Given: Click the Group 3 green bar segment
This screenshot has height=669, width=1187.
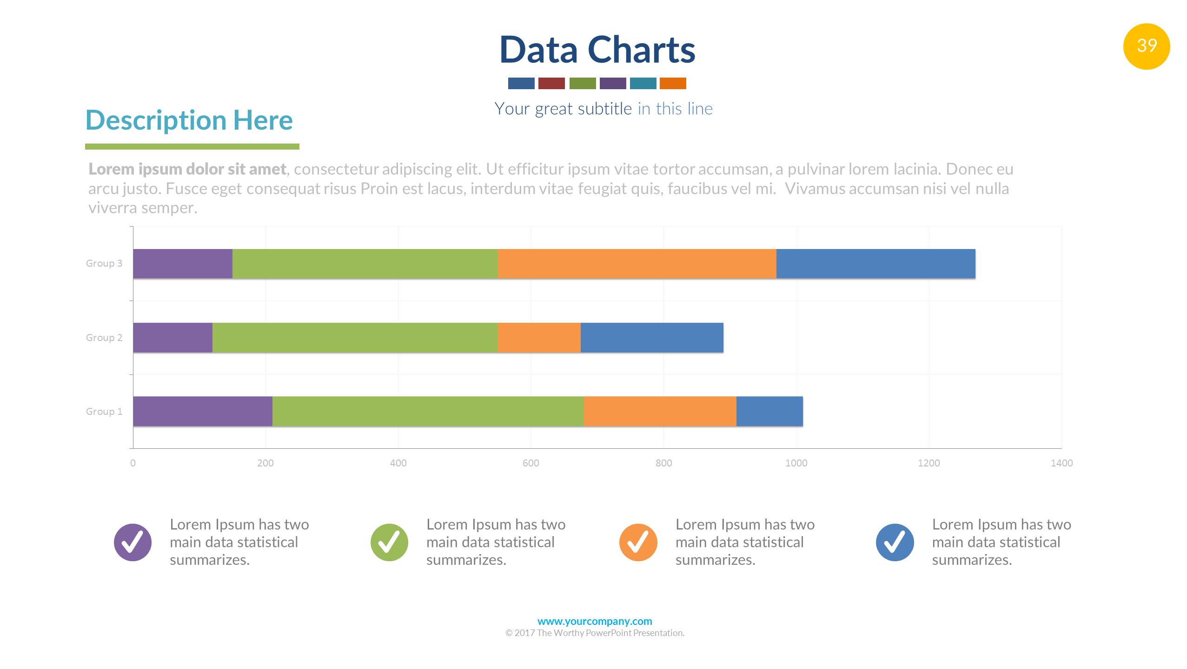Looking at the screenshot, I should [365, 263].
